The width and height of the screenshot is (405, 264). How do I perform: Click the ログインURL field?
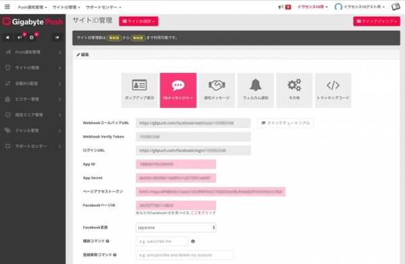(x=193, y=151)
